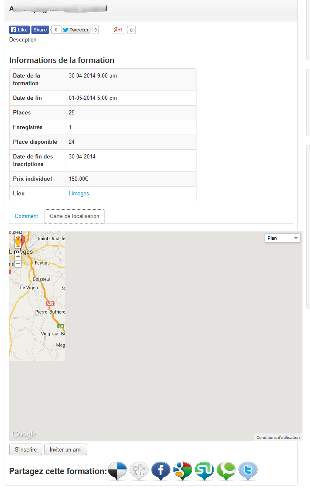Click the Facebook Share button
Image resolution: width=310 pixels, height=488 pixels.
[x=40, y=30]
